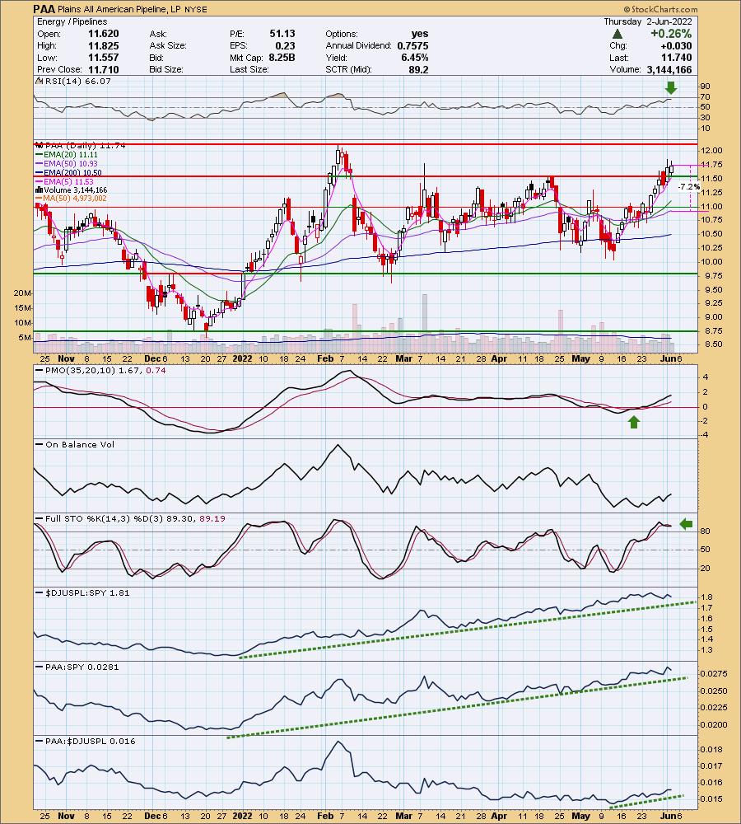Click the Low value 11.557
The width and height of the screenshot is (741, 824).
click(x=103, y=58)
